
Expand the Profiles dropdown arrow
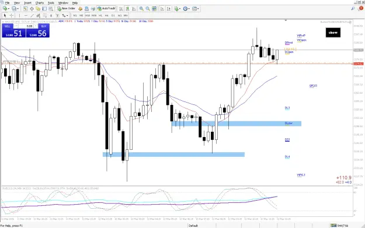(18, 9)
